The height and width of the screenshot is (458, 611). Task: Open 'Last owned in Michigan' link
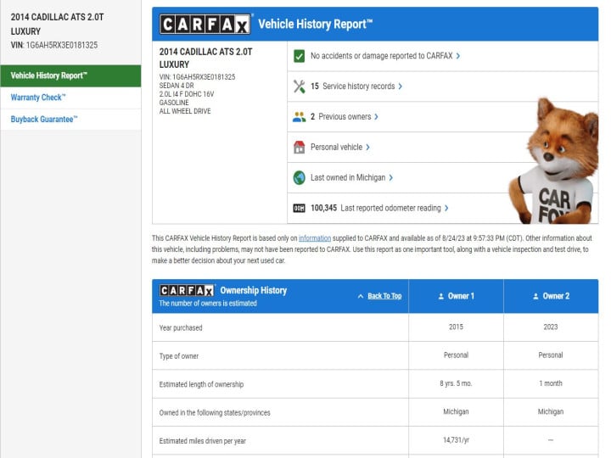[x=348, y=177]
